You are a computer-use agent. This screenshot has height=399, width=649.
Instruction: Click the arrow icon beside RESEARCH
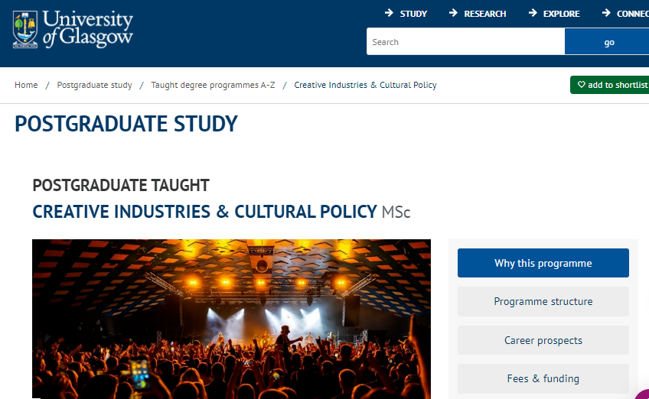click(453, 13)
